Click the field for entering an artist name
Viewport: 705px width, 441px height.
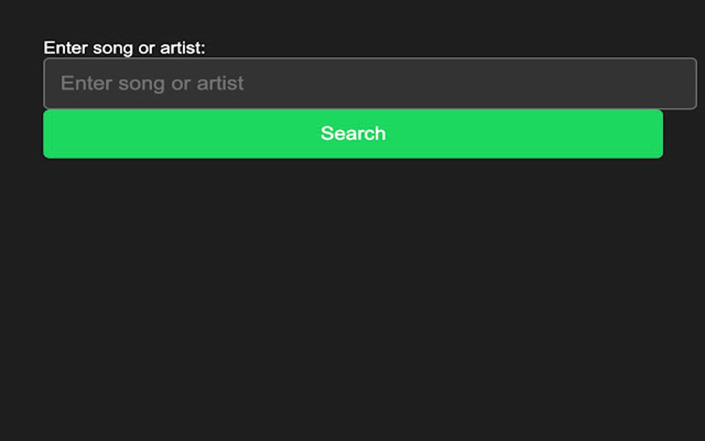(x=370, y=84)
